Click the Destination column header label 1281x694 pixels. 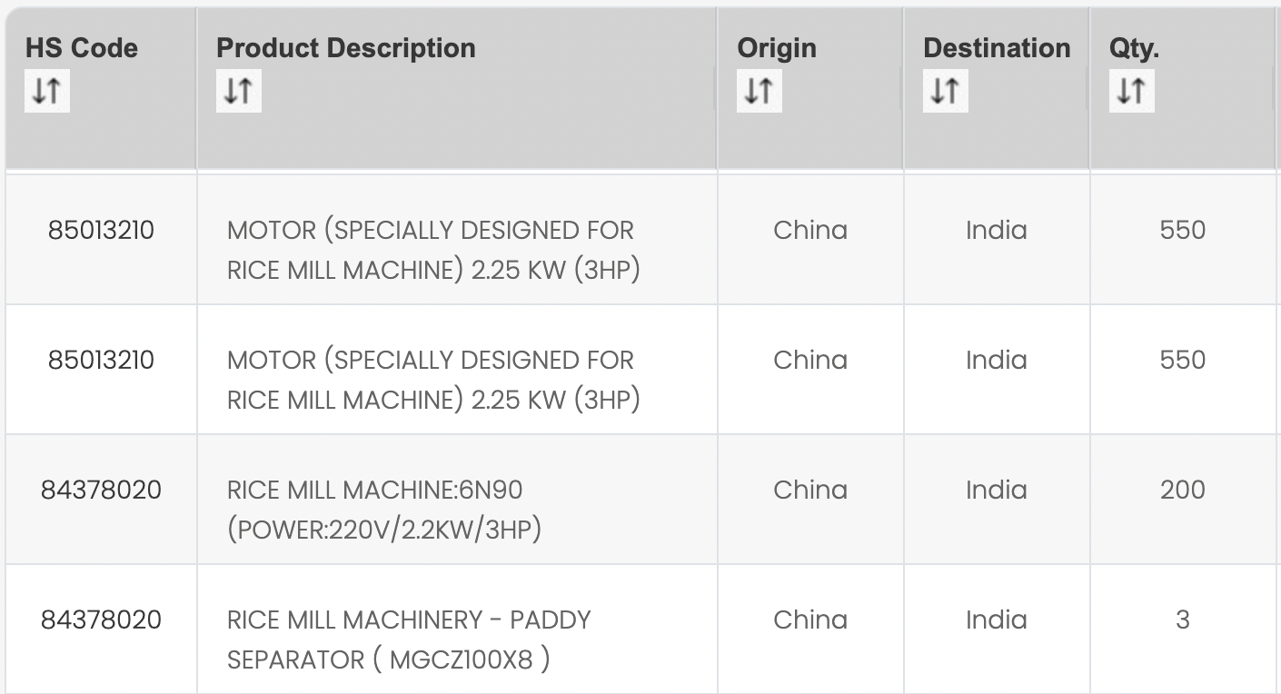[x=997, y=48]
